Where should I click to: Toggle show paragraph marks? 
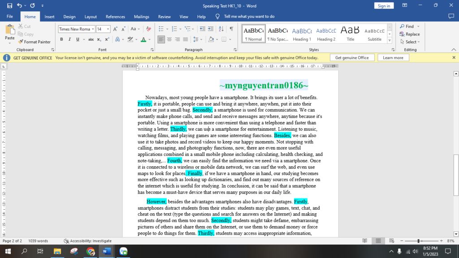[x=231, y=29]
